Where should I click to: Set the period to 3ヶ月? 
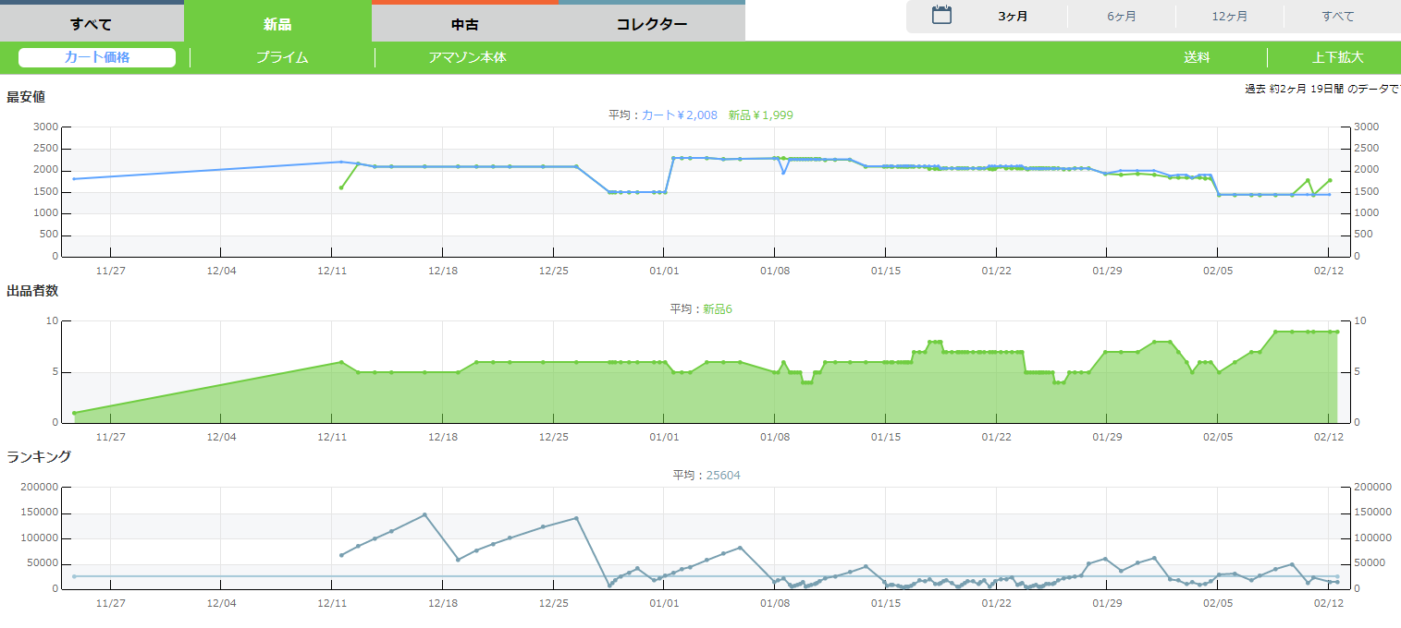1013,17
